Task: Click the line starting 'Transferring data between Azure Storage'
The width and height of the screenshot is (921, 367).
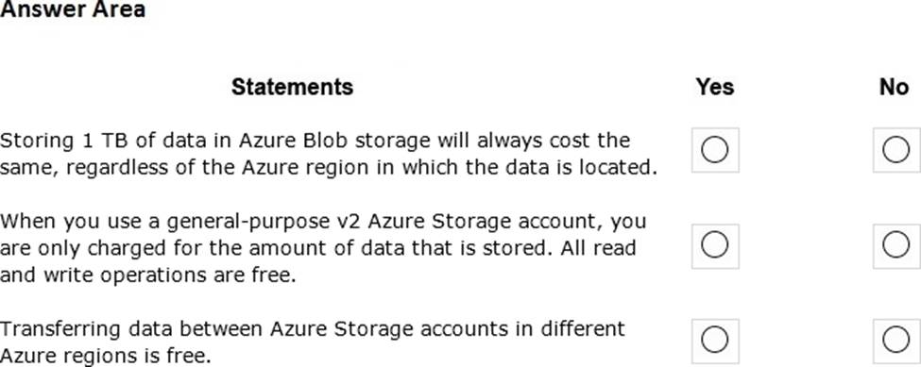Action: (x=313, y=329)
